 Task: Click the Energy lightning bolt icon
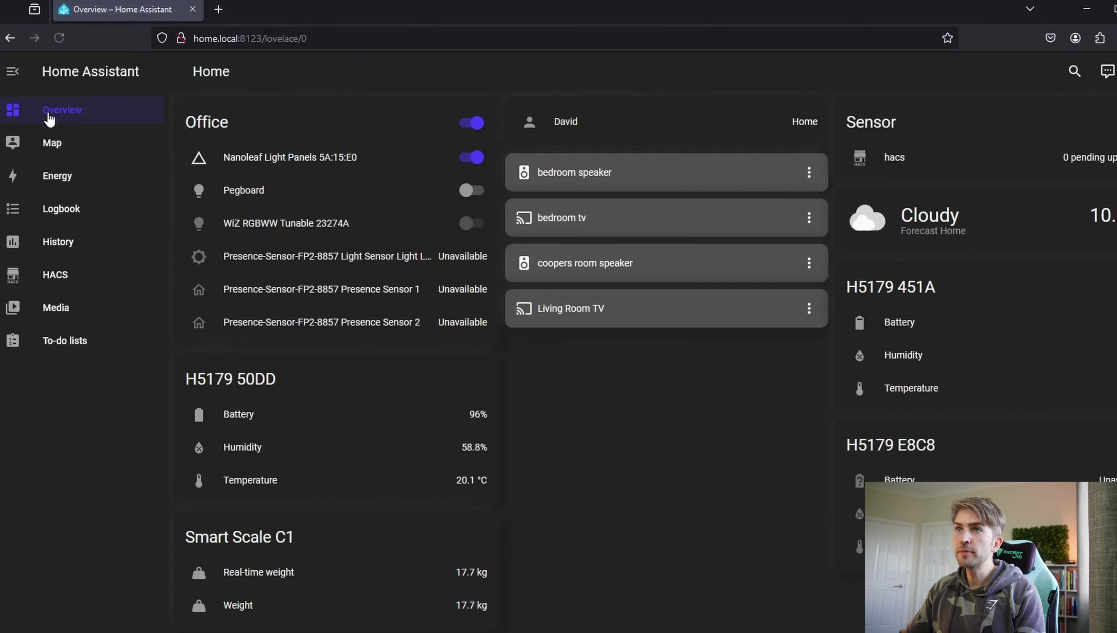(x=13, y=176)
